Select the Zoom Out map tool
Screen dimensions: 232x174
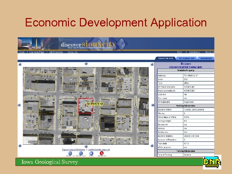point(81,153)
